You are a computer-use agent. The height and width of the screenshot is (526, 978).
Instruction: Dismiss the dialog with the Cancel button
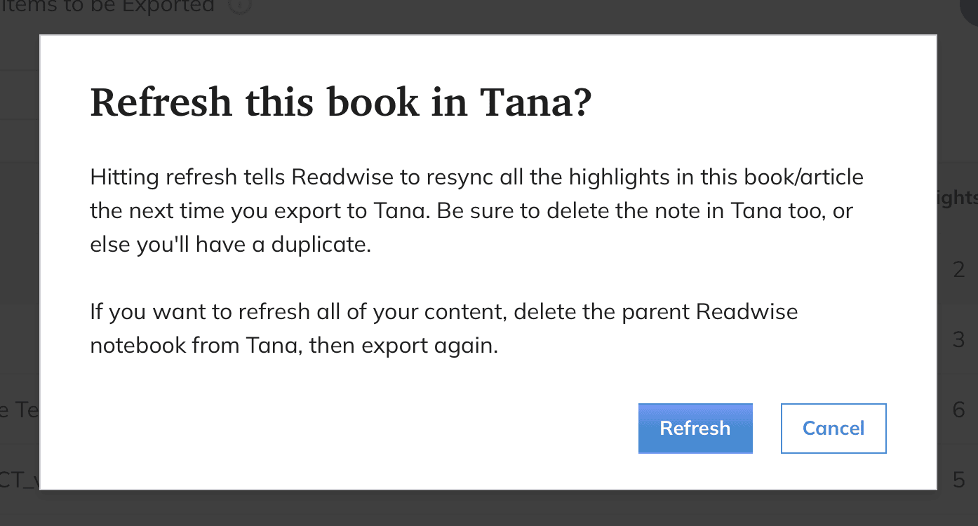pos(833,428)
